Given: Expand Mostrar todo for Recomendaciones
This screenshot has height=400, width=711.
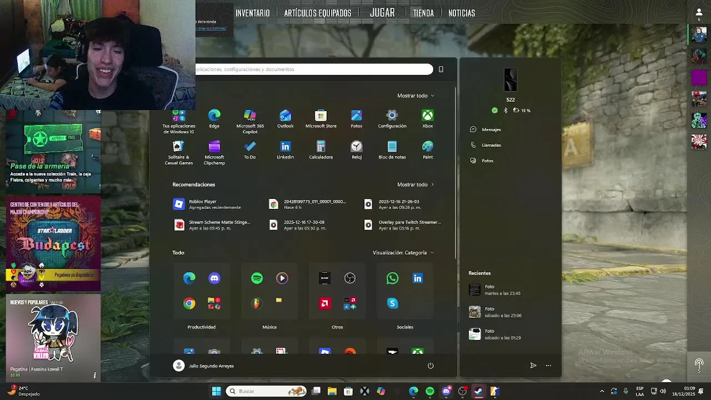Looking at the screenshot, I should click(416, 184).
